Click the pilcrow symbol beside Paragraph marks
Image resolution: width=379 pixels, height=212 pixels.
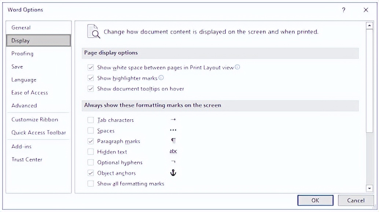[x=173, y=141]
